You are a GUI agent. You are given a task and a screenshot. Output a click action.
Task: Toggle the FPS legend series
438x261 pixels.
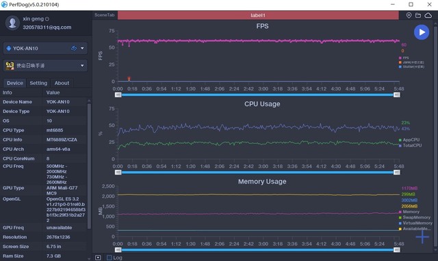tap(404, 58)
